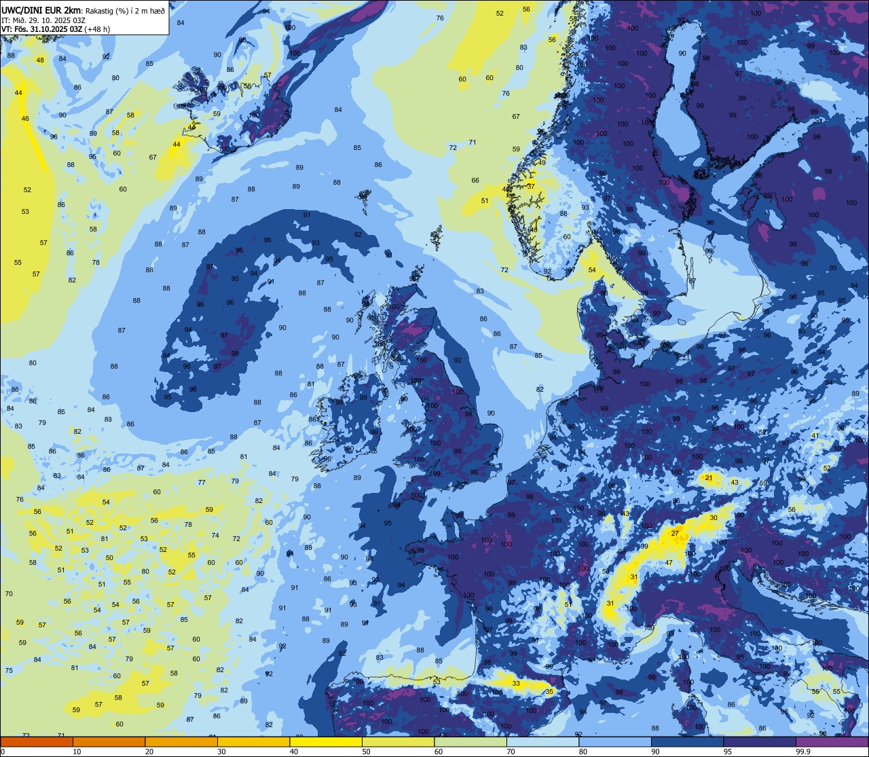Click the init time 'IT: Mið. 29. 10. 2025 03Z'
This screenshot has width=869, height=757.
click(43, 20)
